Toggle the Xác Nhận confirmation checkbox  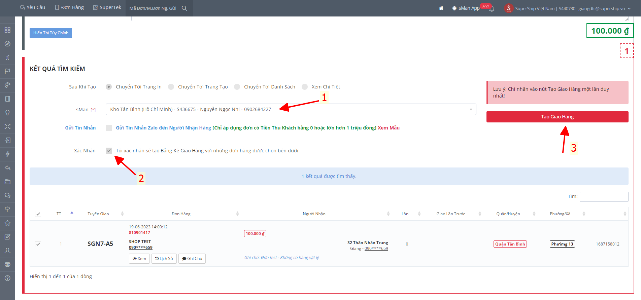click(x=109, y=151)
